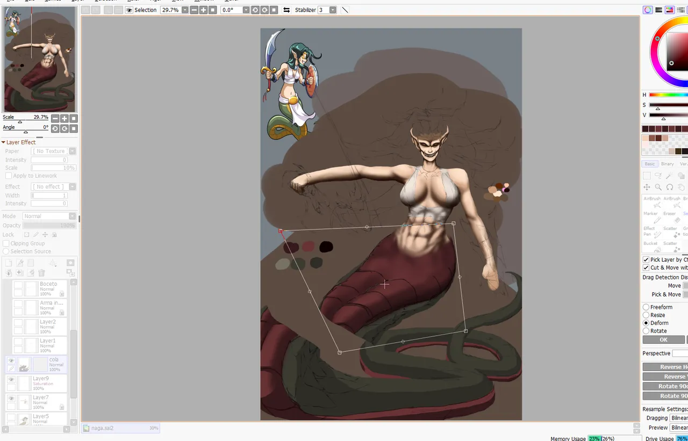The width and height of the screenshot is (688, 441).
Task: Open the Preview resample dropdown
Action: pyautogui.click(x=679, y=428)
